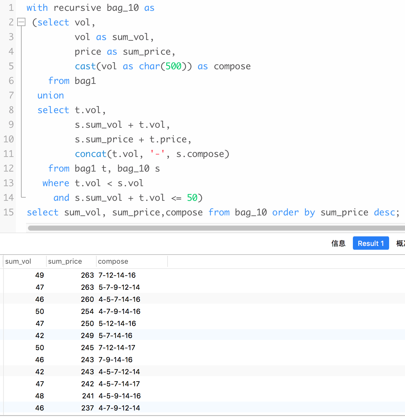Place cursor on the where keyword
The width and height of the screenshot is (405, 420).
56,183
